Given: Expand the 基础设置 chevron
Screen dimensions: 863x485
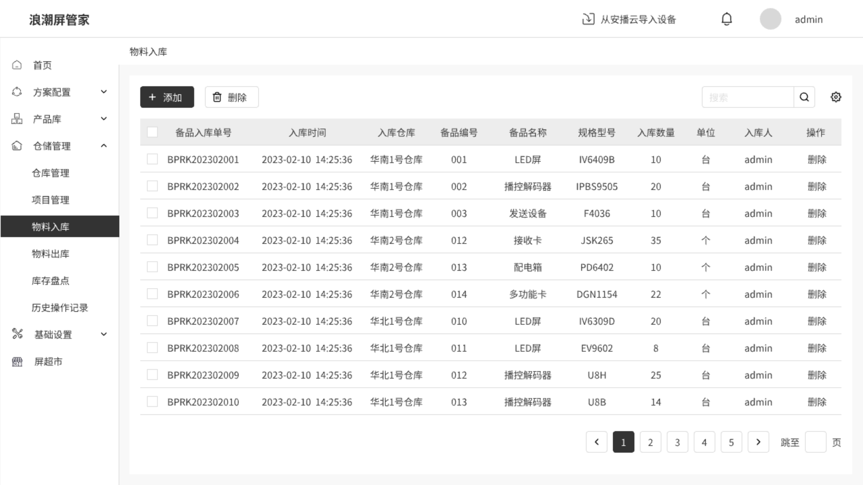Looking at the screenshot, I should [x=104, y=334].
